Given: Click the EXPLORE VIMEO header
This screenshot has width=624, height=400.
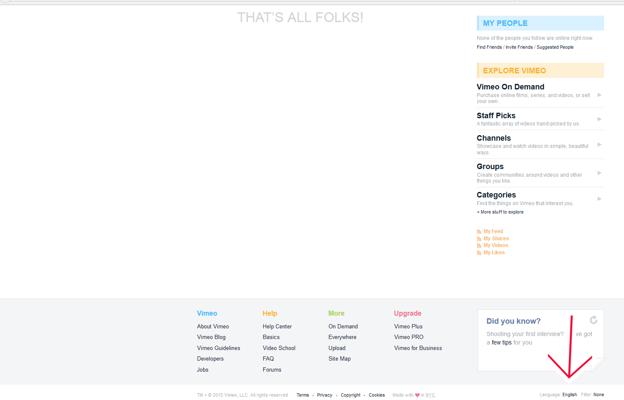Looking at the screenshot, I should (x=540, y=70).
